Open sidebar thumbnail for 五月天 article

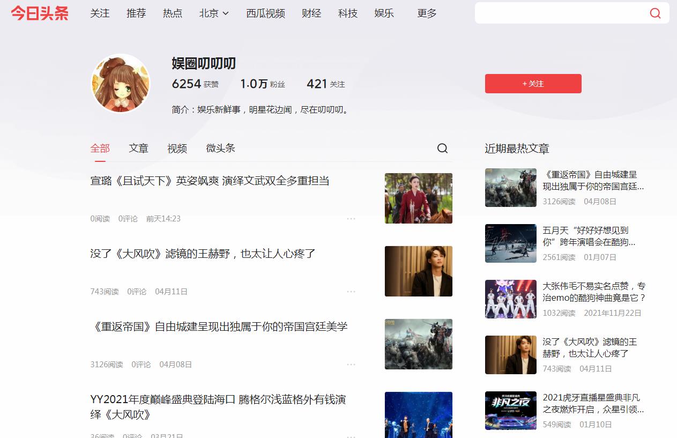click(511, 243)
